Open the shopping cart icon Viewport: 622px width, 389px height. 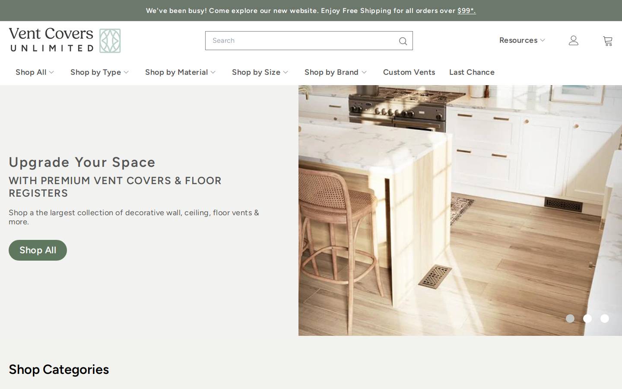pos(608,41)
